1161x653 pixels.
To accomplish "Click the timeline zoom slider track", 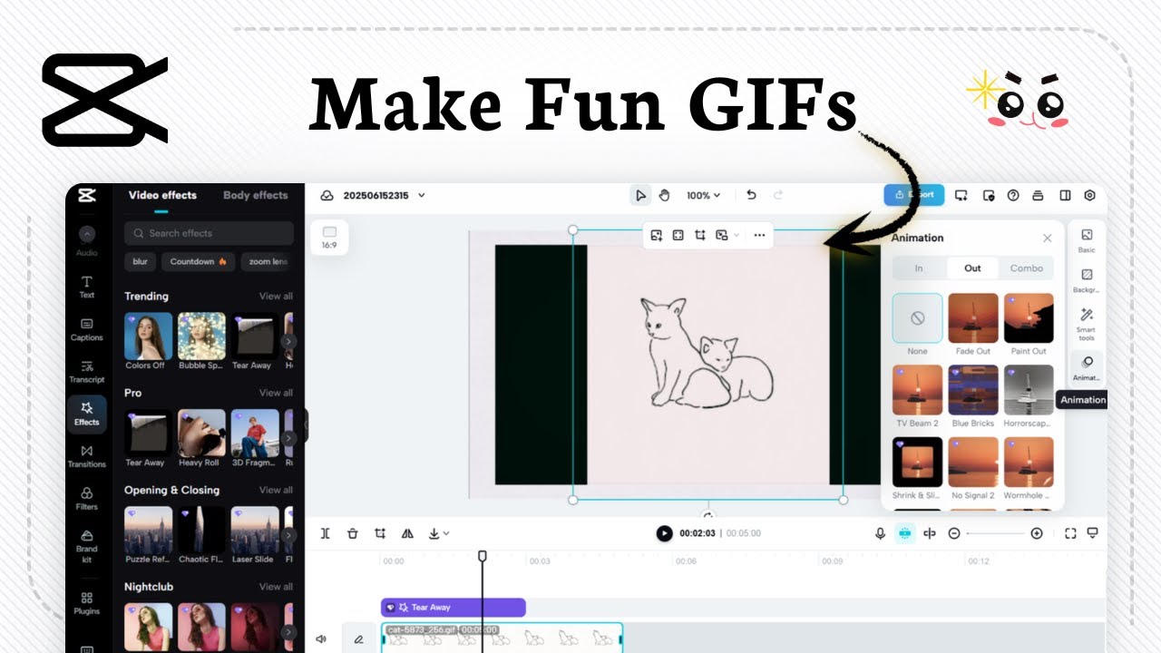I will 996,533.
